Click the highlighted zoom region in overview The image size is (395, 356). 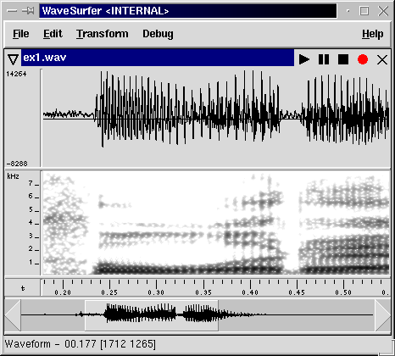[x=152, y=315]
